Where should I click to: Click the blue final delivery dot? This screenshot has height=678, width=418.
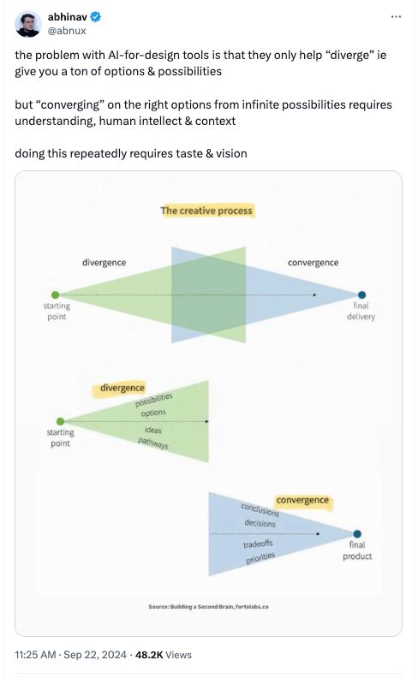point(362,294)
